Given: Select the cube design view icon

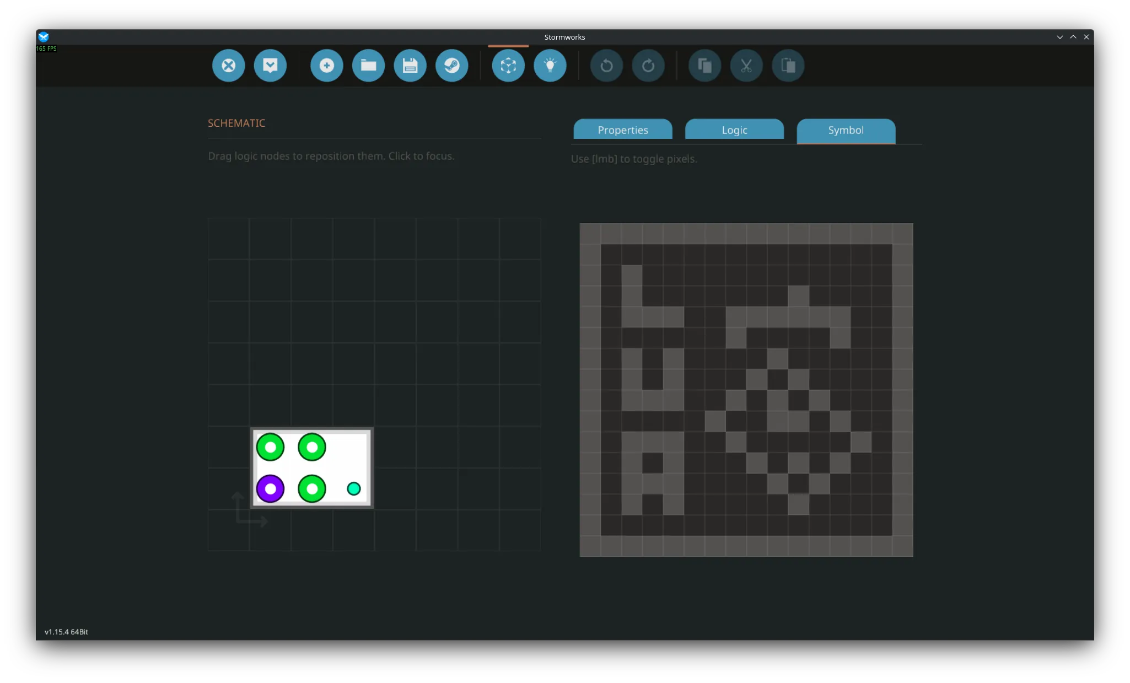Looking at the screenshot, I should (x=508, y=66).
